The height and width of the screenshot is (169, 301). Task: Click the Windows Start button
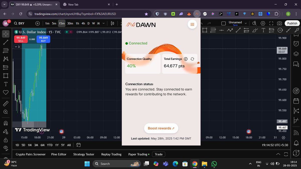pyautogui.click(x=87, y=164)
